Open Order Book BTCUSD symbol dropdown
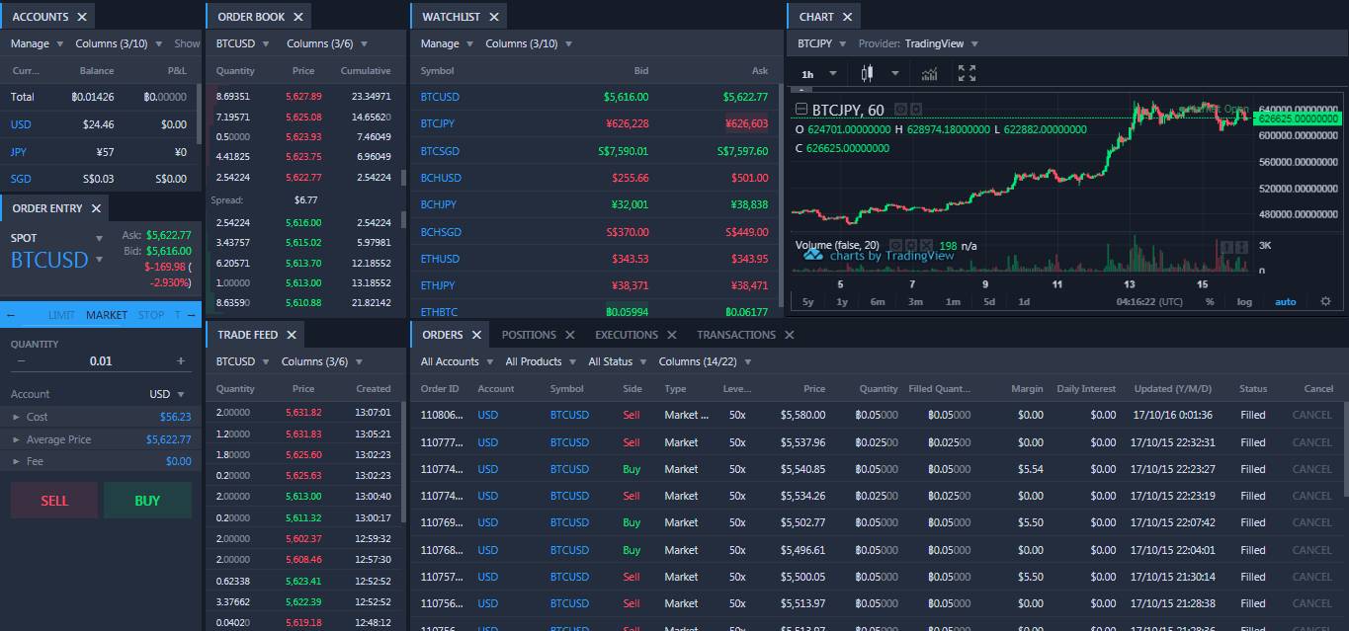This screenshot has height=631, width=1349. (242, 43)
